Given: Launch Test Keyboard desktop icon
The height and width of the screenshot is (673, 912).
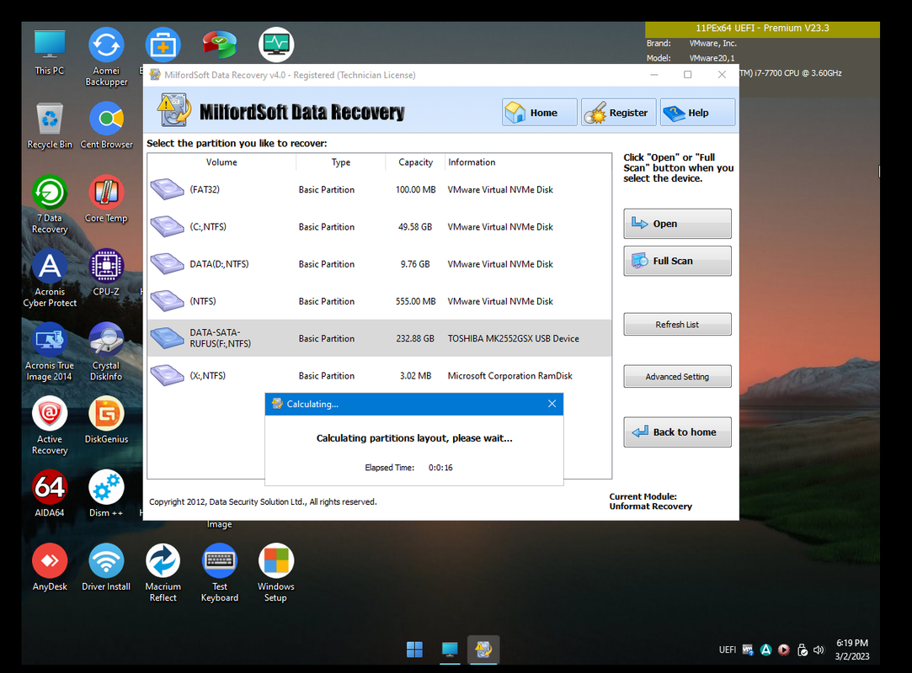Looking at the screenshot, I should click(x=220, y=574).
